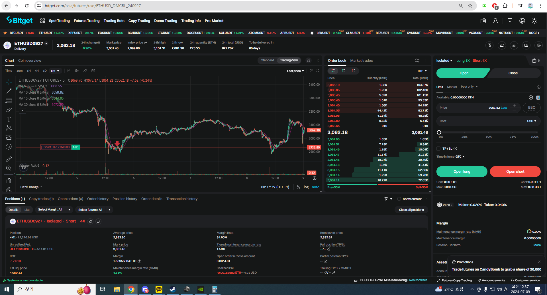This screenshot has width=547, height=295.
Task: Toggle the Show current checkbox
Action: tap(399, 199)
